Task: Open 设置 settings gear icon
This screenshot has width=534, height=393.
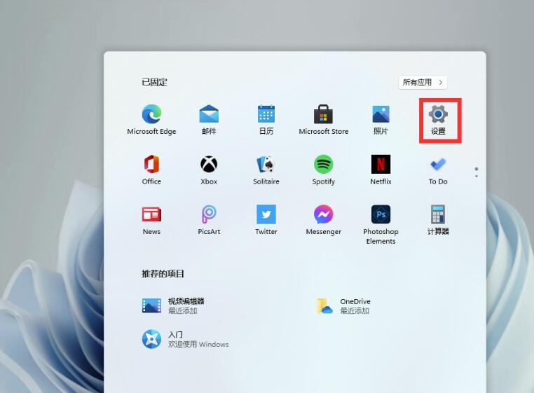Action: click(438, 120)
